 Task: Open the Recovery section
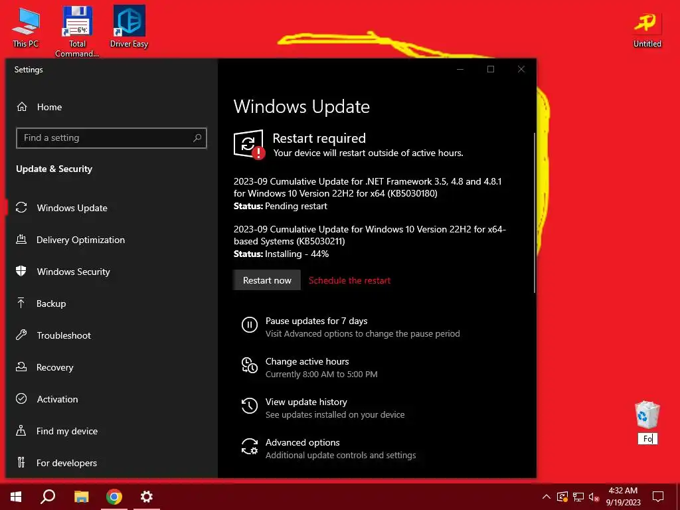(x=112, y=367)
